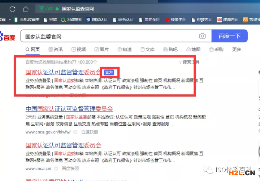
Task: Open the 中国国家认证认可监督管理委员会 result link
Action: 69,109
